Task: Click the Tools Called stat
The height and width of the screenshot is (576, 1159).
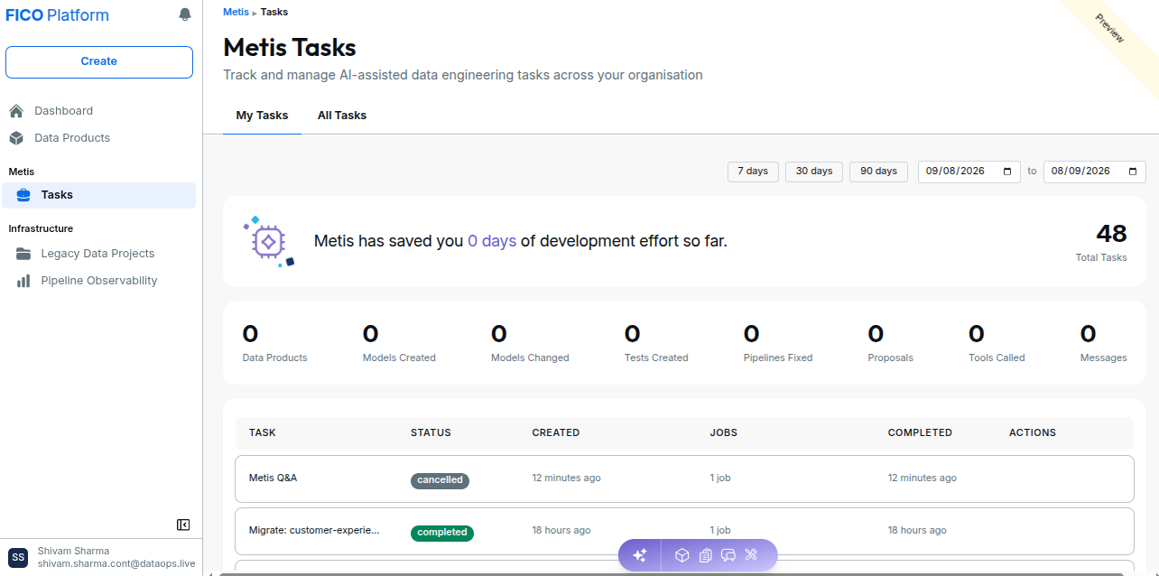Action: pyautogui.click(x=997, y=343)
